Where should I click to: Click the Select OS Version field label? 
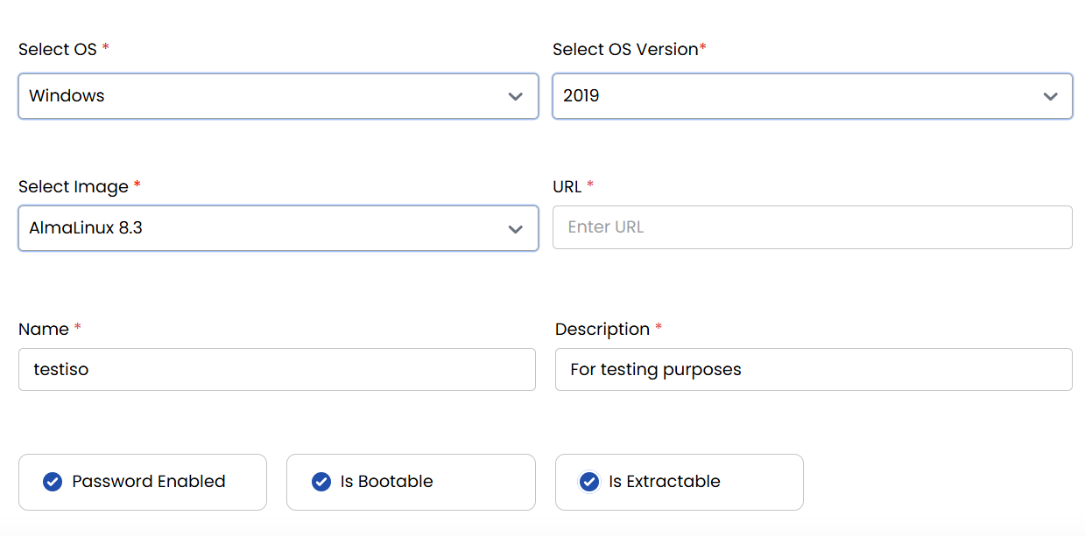click(x=625, y=50)
